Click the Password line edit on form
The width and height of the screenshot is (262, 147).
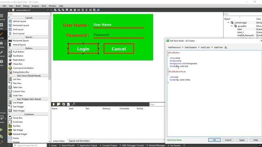(x=119, y=35)
